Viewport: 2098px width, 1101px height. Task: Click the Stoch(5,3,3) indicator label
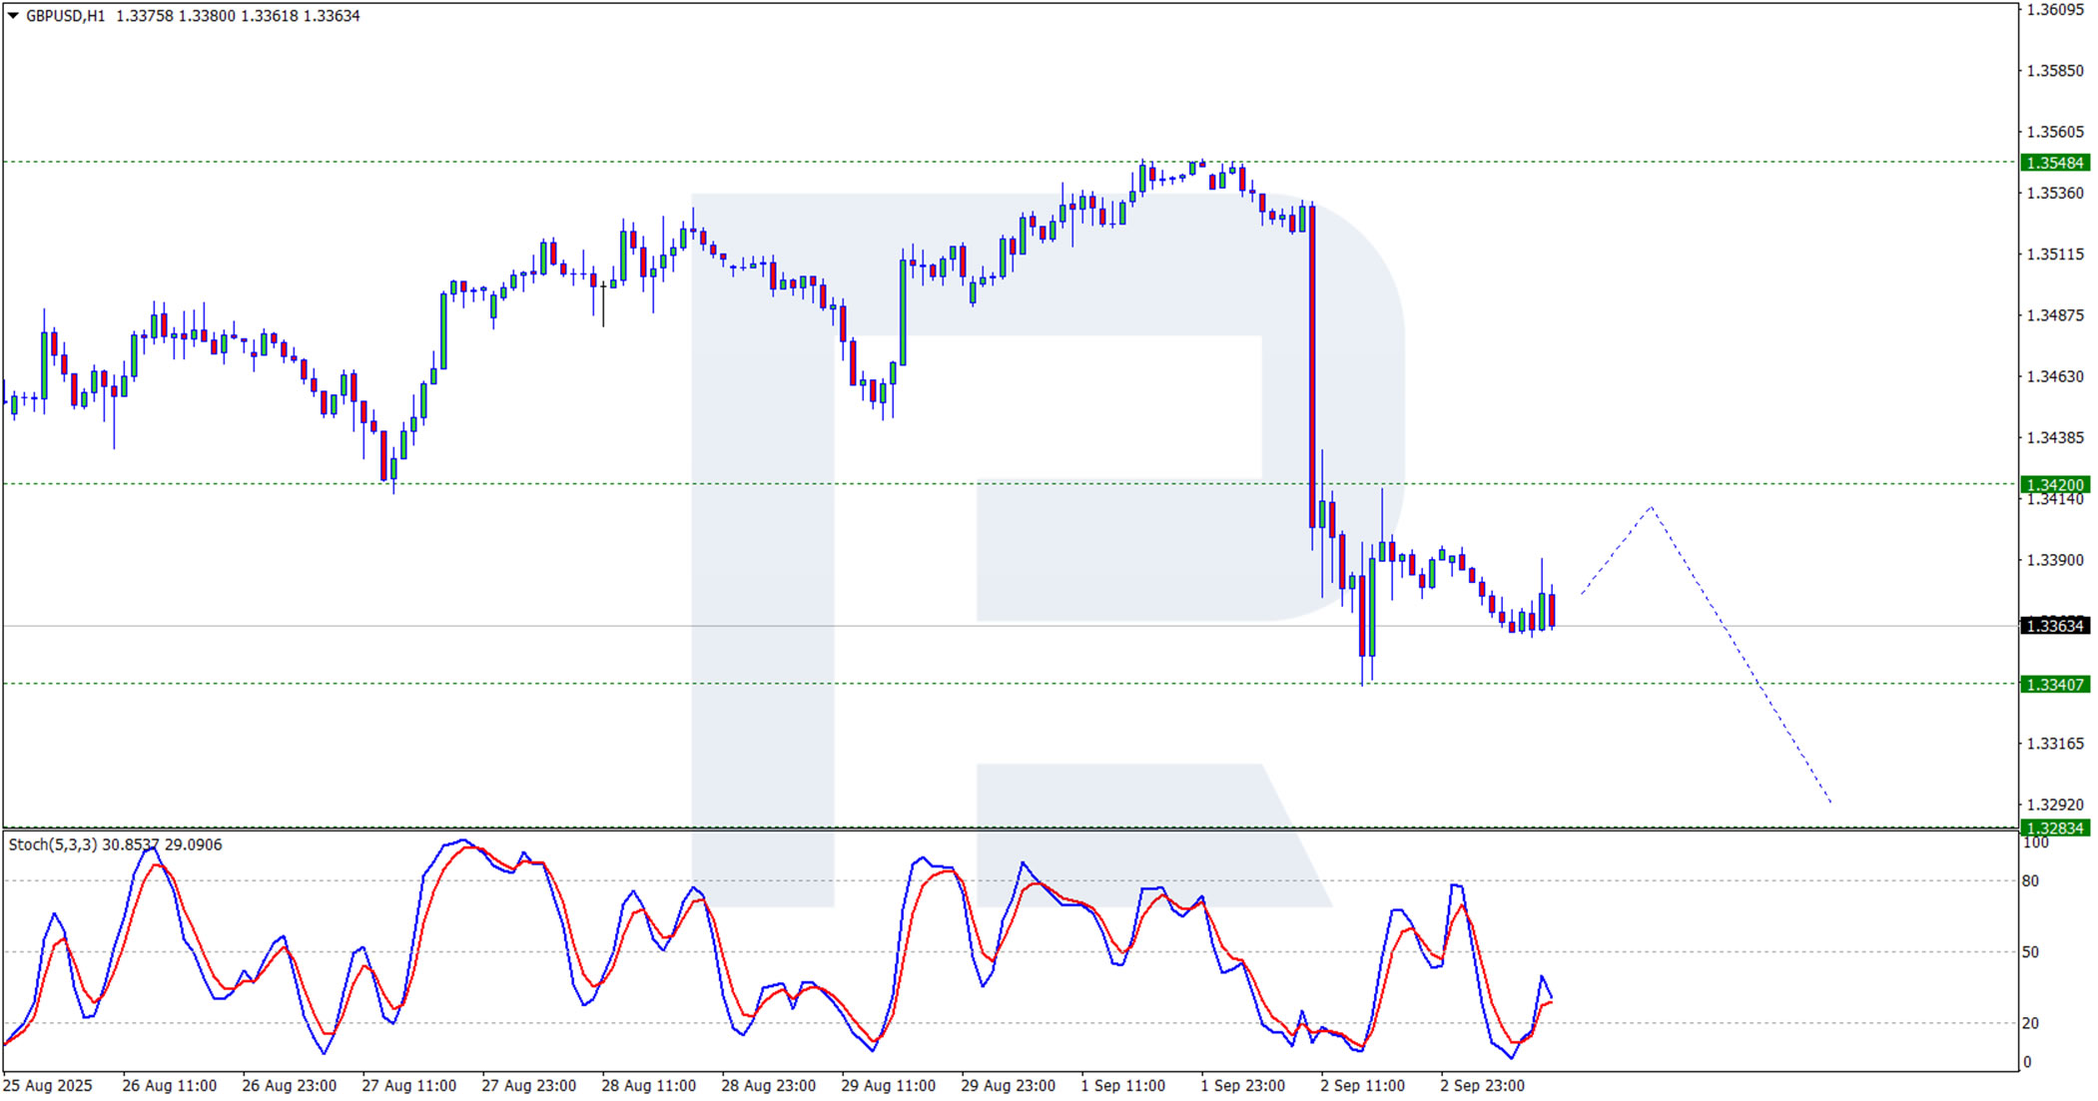point(52,844)
